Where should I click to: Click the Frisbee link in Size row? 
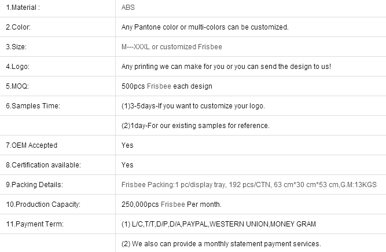(x=210, y=47)
